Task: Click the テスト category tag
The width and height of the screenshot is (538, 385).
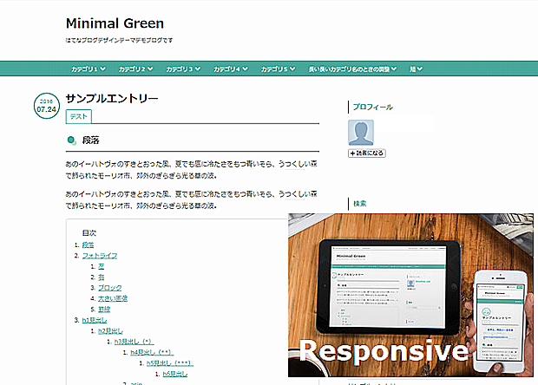Action: 78,116
